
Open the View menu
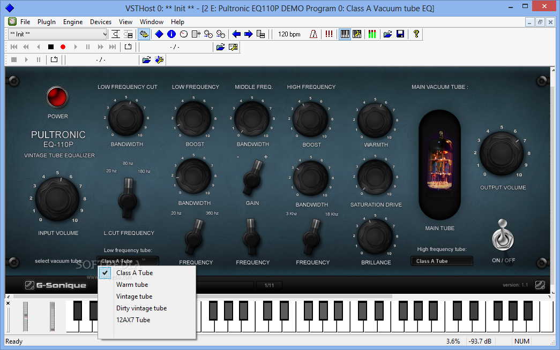(125, 22)
